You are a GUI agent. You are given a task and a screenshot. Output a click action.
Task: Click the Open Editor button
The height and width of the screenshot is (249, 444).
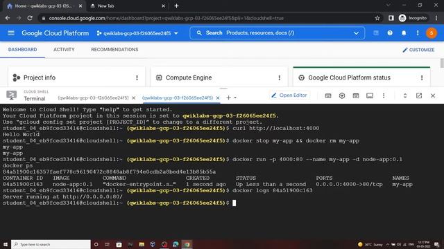point(289,95)
